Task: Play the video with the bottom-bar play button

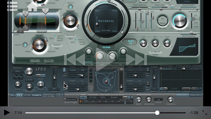Action: pyautogui.click(x=7, y=113)
